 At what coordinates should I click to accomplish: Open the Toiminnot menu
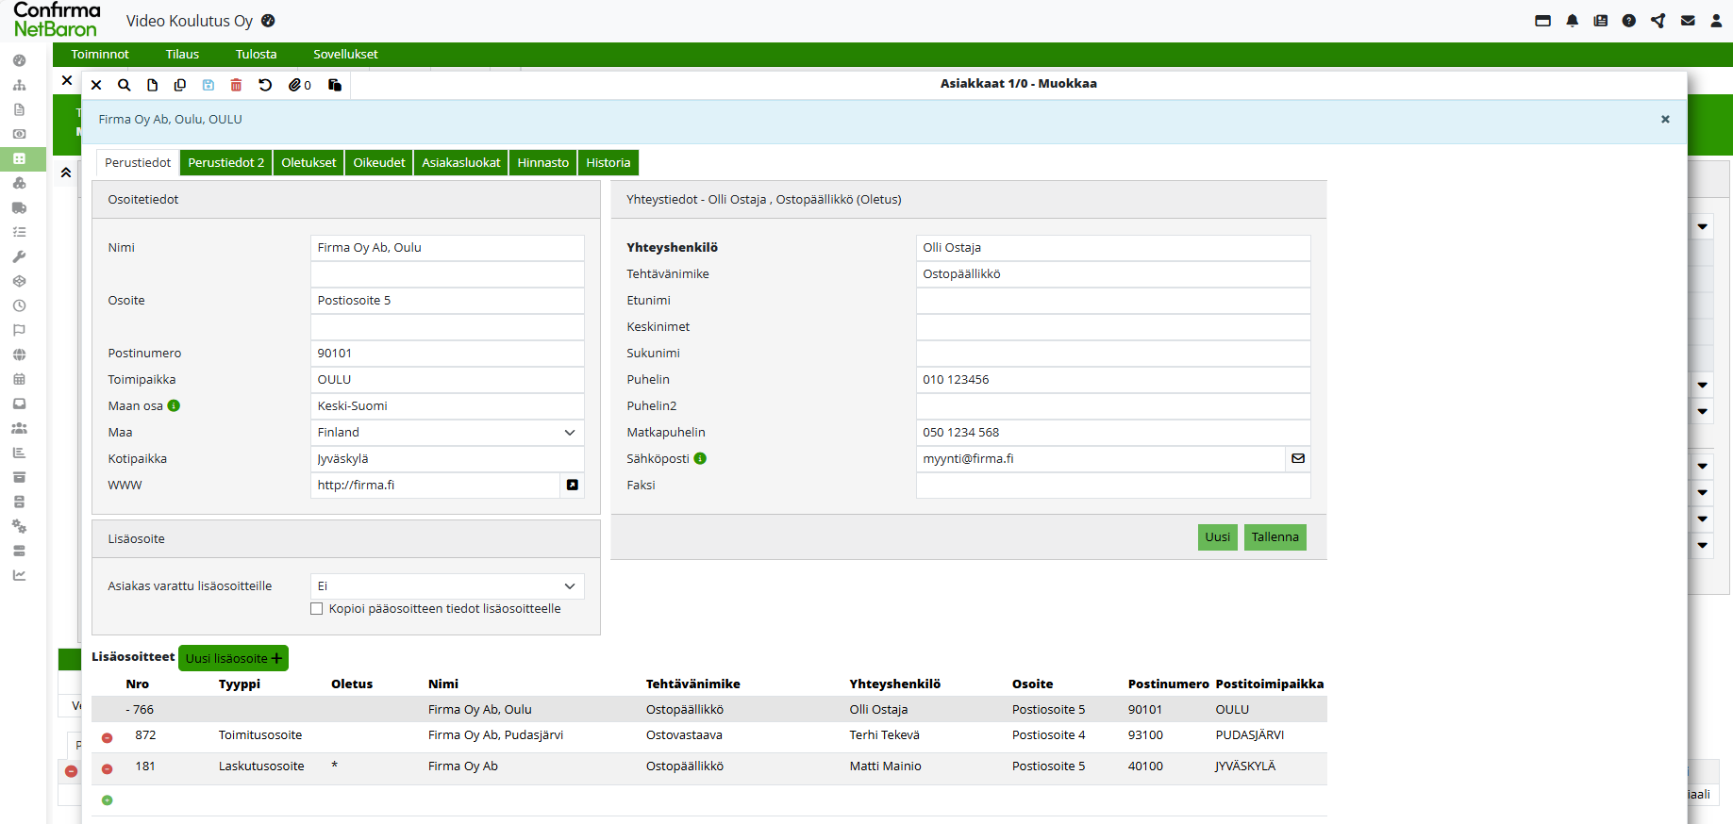pyautogui.click(x=100, y=54)
